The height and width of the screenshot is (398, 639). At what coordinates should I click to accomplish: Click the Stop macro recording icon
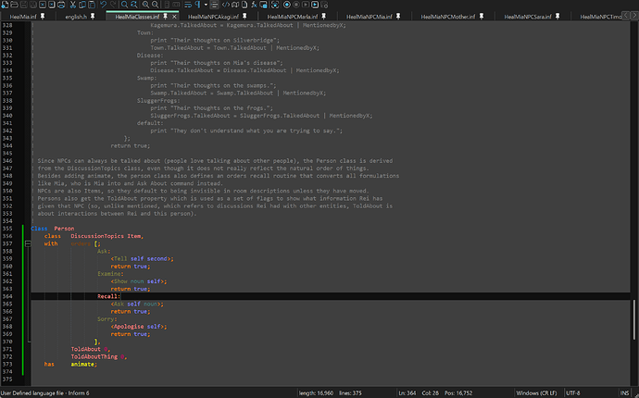[296, 5]
